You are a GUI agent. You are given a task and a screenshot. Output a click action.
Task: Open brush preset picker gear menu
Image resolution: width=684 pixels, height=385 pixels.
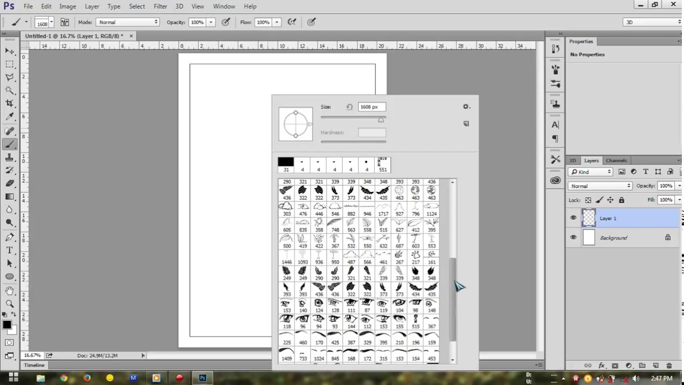[x=466, y=106]
